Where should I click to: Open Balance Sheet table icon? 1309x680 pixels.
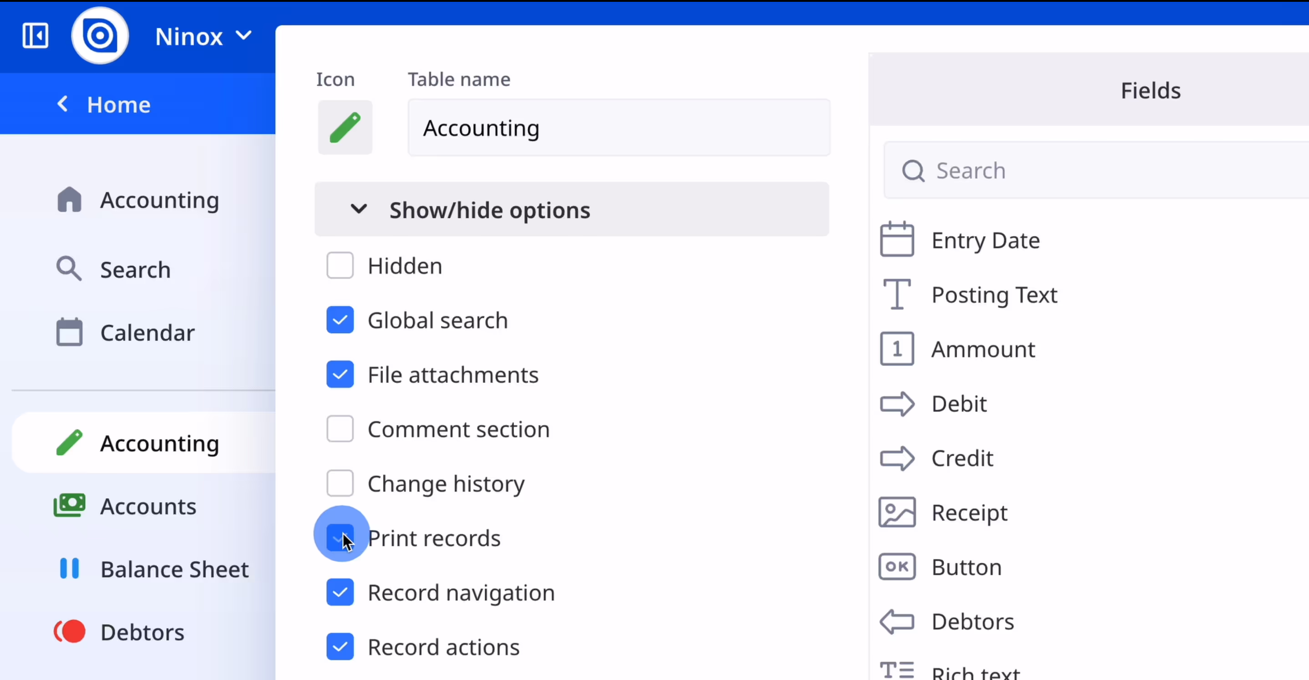[69, 568]
